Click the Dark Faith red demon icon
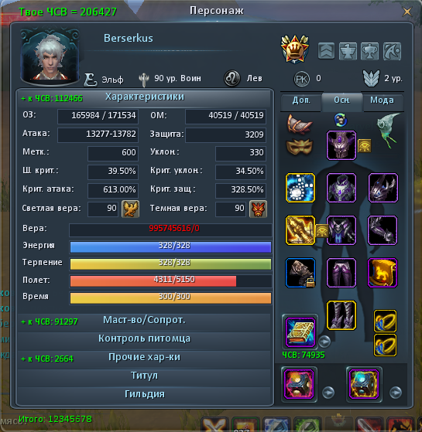This screenshot has height=432, width=422. [258, 209]
